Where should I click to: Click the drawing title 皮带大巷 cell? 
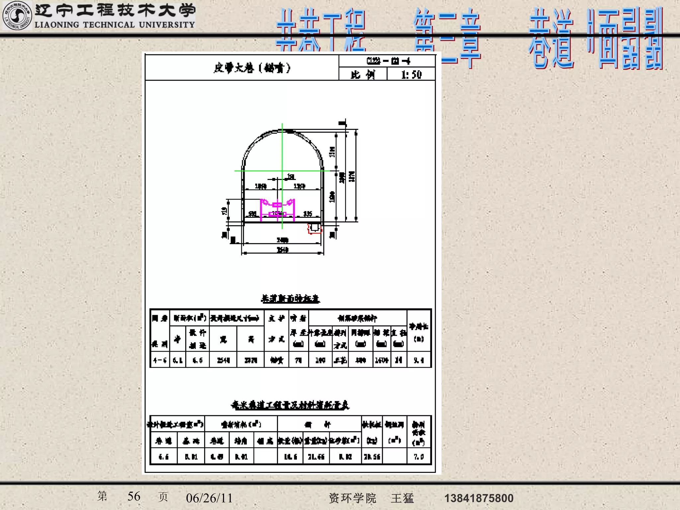[x=252, y=68]
